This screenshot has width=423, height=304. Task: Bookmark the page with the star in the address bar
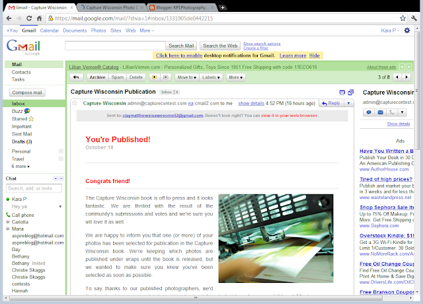403,19
